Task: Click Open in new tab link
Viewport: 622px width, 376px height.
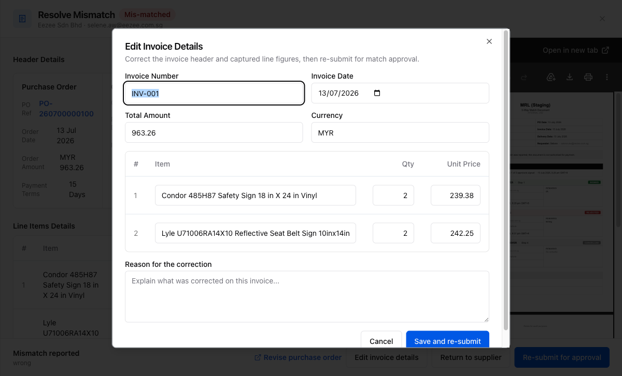Action: pos(576,50)
